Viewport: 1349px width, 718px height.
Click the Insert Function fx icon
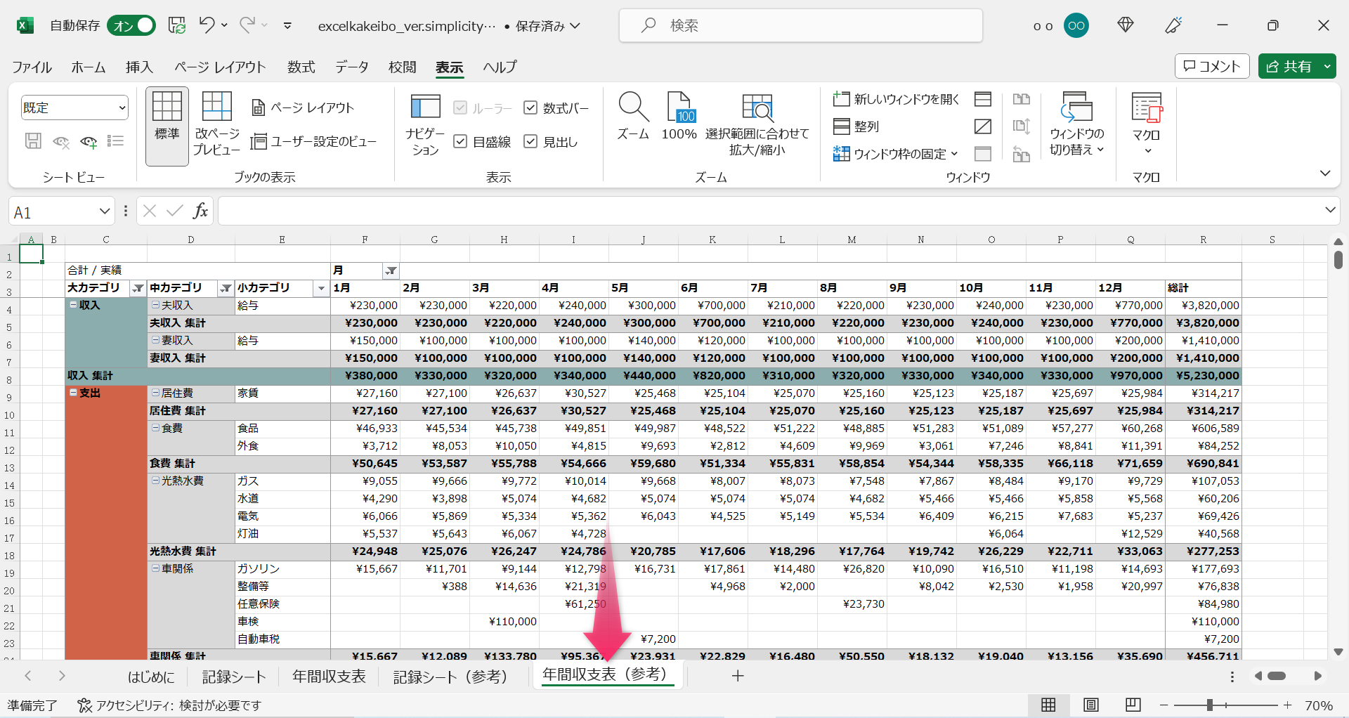click(x=200, y=211)
